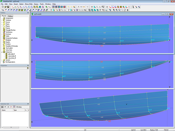Click the Surfaces icon in entity tree

point(4,20)
